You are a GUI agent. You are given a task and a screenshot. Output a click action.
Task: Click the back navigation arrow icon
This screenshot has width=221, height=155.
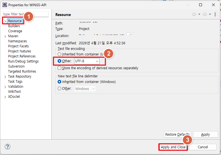tap(194, 15)
